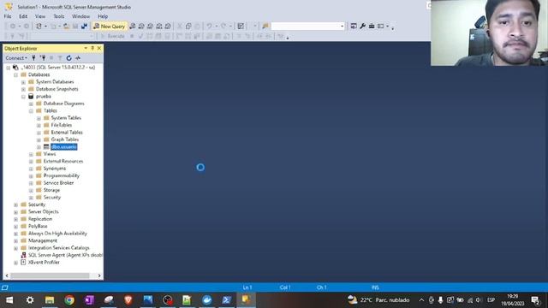Open the Edit menu
The width and height of the screenshot is (548, 308).
[23, 16]
